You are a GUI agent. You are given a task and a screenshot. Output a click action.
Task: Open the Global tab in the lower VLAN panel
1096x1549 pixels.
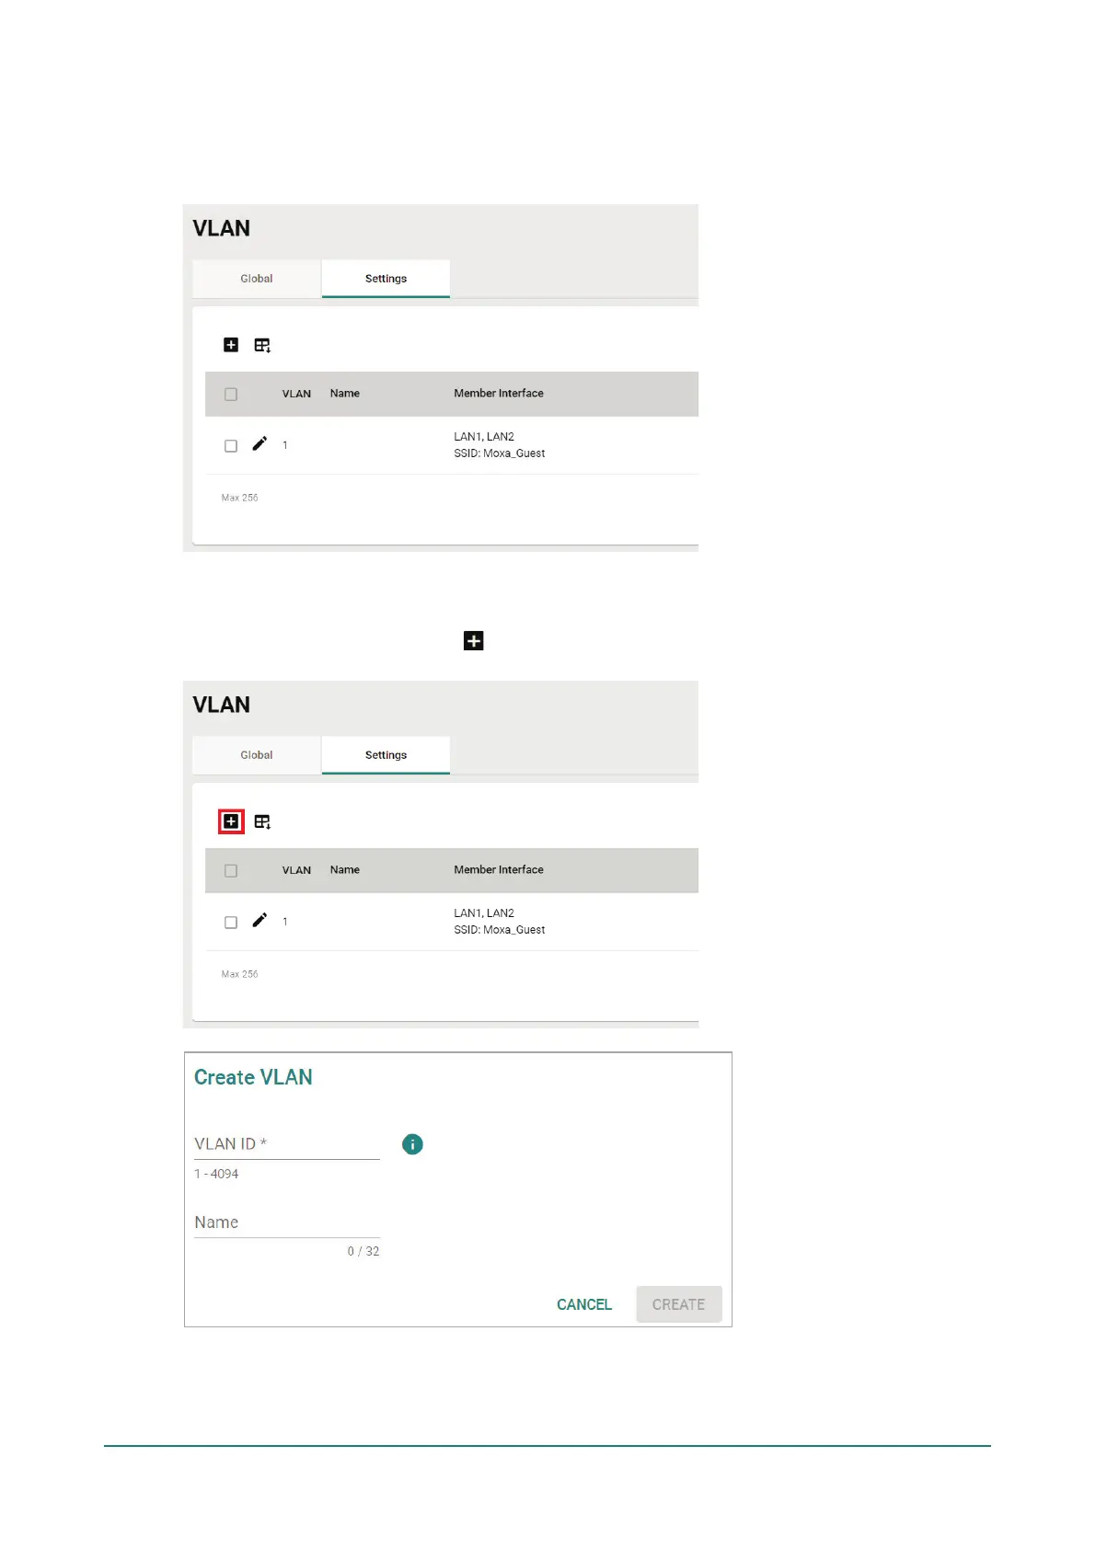click(257, 755)
